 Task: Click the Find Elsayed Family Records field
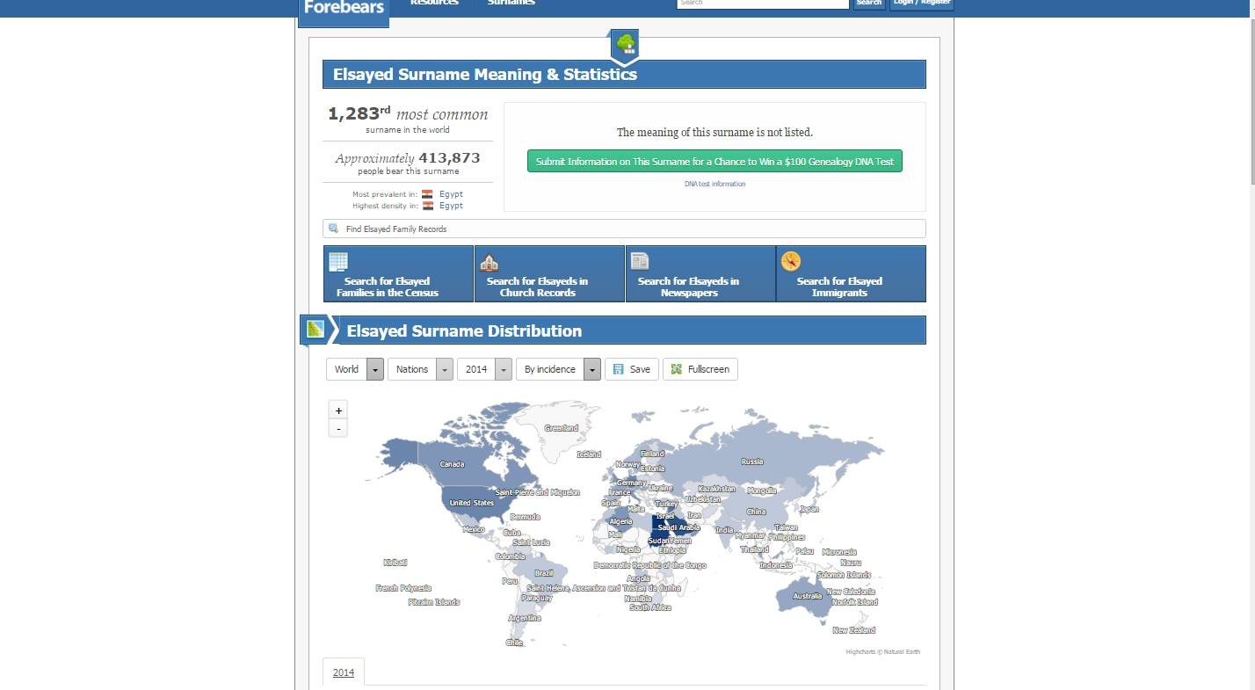[624, 229]
